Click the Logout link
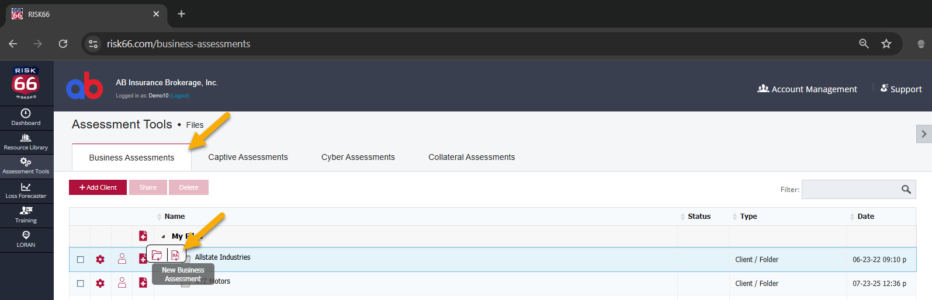Screen dimensions: 932x300 [179, 96]
